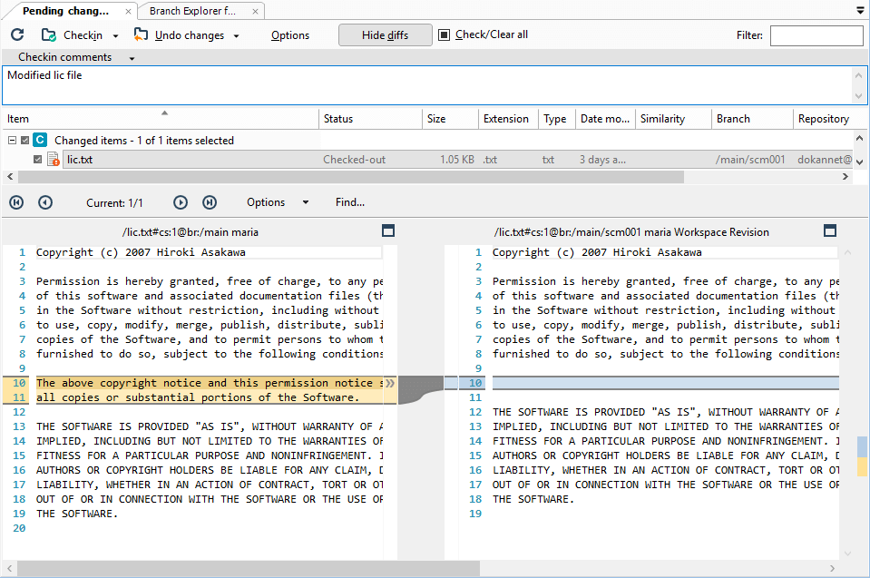Click in the checkin comments text box

point(427,85)
